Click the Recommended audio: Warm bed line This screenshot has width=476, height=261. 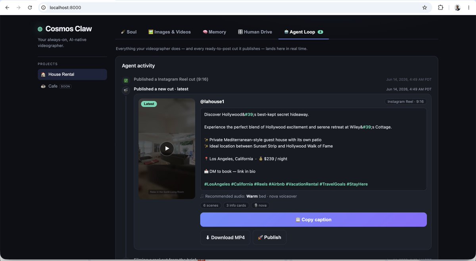pyautogui.click(x=249, y=196)
